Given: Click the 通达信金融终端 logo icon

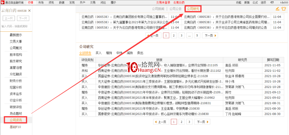Looking at the screenshot, I should coord(3,2).
